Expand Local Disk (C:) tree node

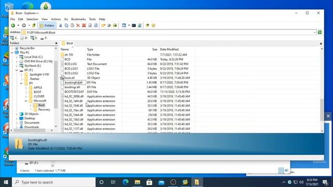17,57
